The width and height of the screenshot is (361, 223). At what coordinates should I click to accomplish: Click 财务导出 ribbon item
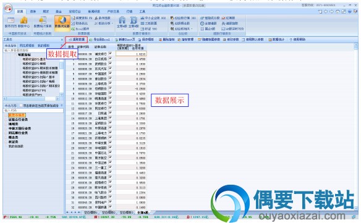pos(80,23)
